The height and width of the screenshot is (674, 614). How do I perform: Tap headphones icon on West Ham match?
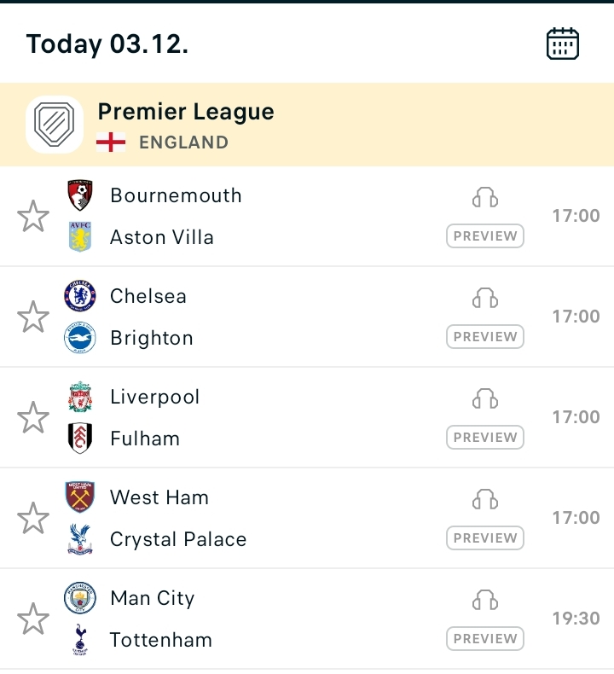pyautogui.click(x=485, y=499)
